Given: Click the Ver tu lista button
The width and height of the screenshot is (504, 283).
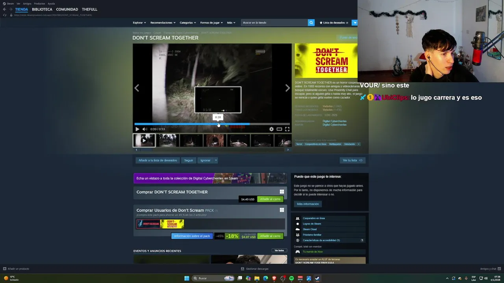Looking at the screenshot, I should (x=352, y=160).
